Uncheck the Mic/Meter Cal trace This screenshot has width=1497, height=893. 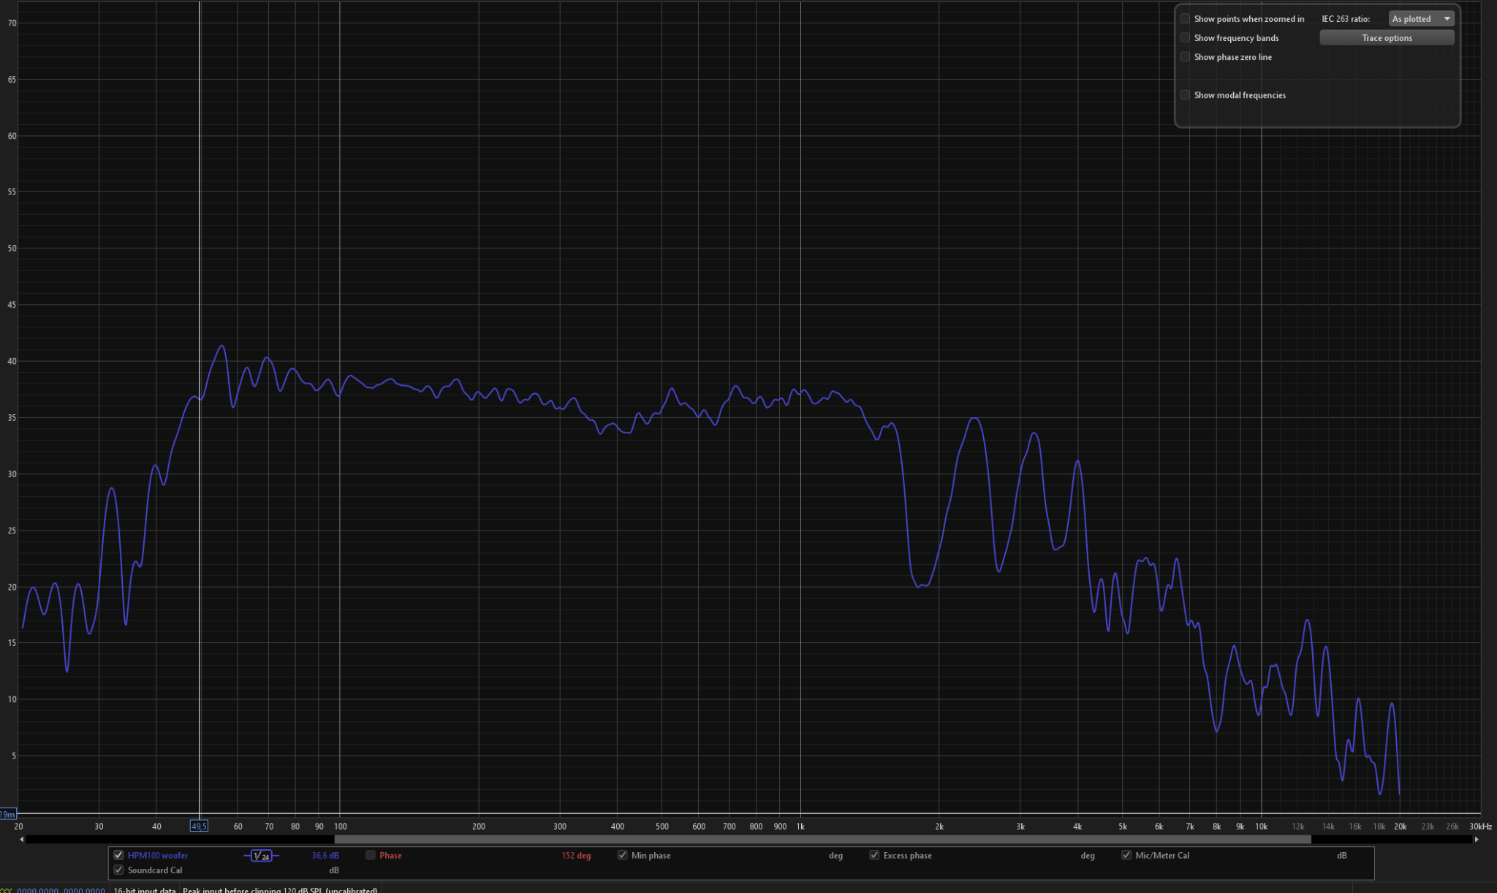(1126, 855)
